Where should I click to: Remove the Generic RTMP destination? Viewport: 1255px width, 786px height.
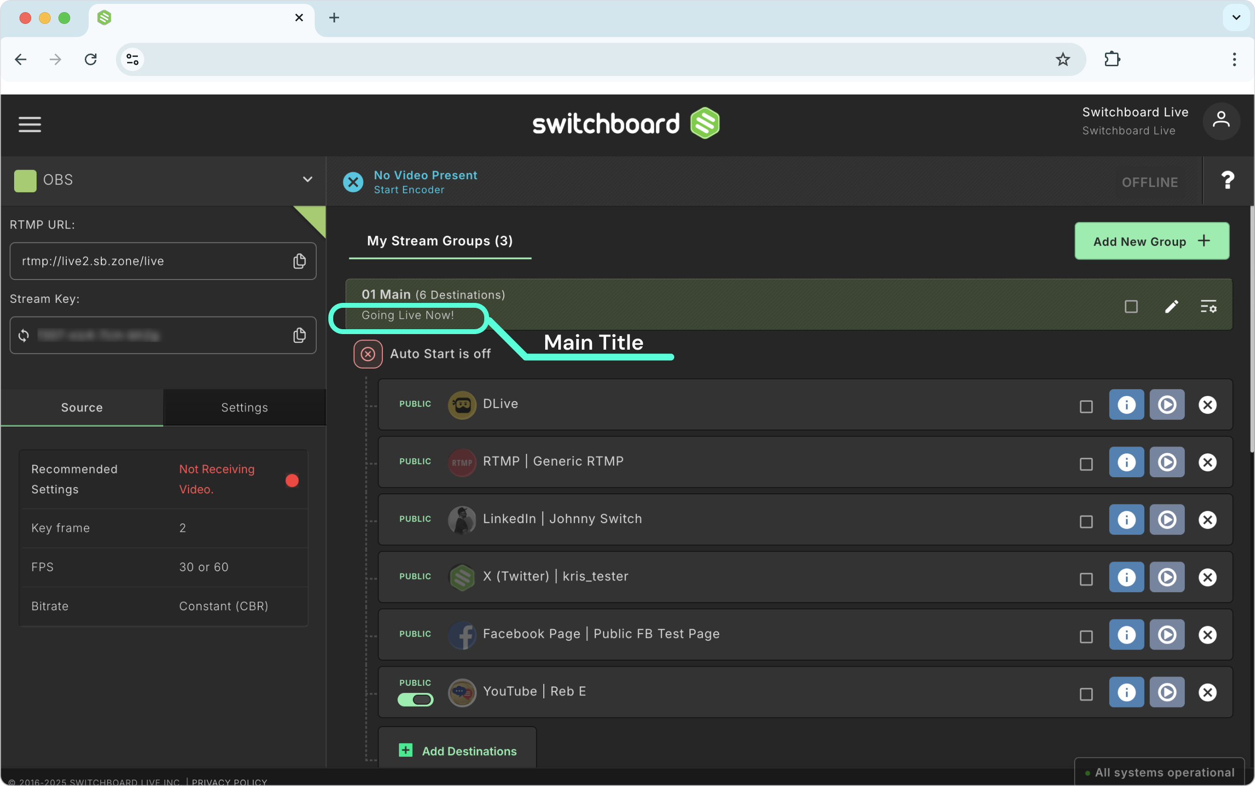coord(1208,463)
